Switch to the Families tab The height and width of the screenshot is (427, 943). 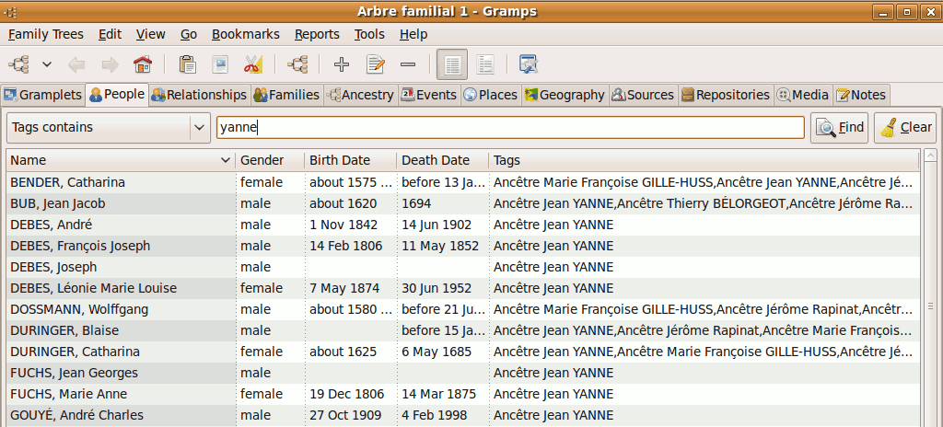tap(286, 95)
